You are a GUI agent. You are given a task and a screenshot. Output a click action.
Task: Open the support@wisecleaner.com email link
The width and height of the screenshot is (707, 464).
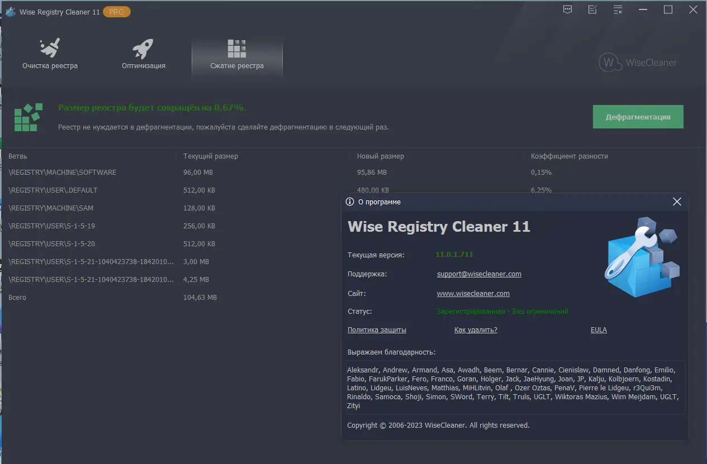479,274
